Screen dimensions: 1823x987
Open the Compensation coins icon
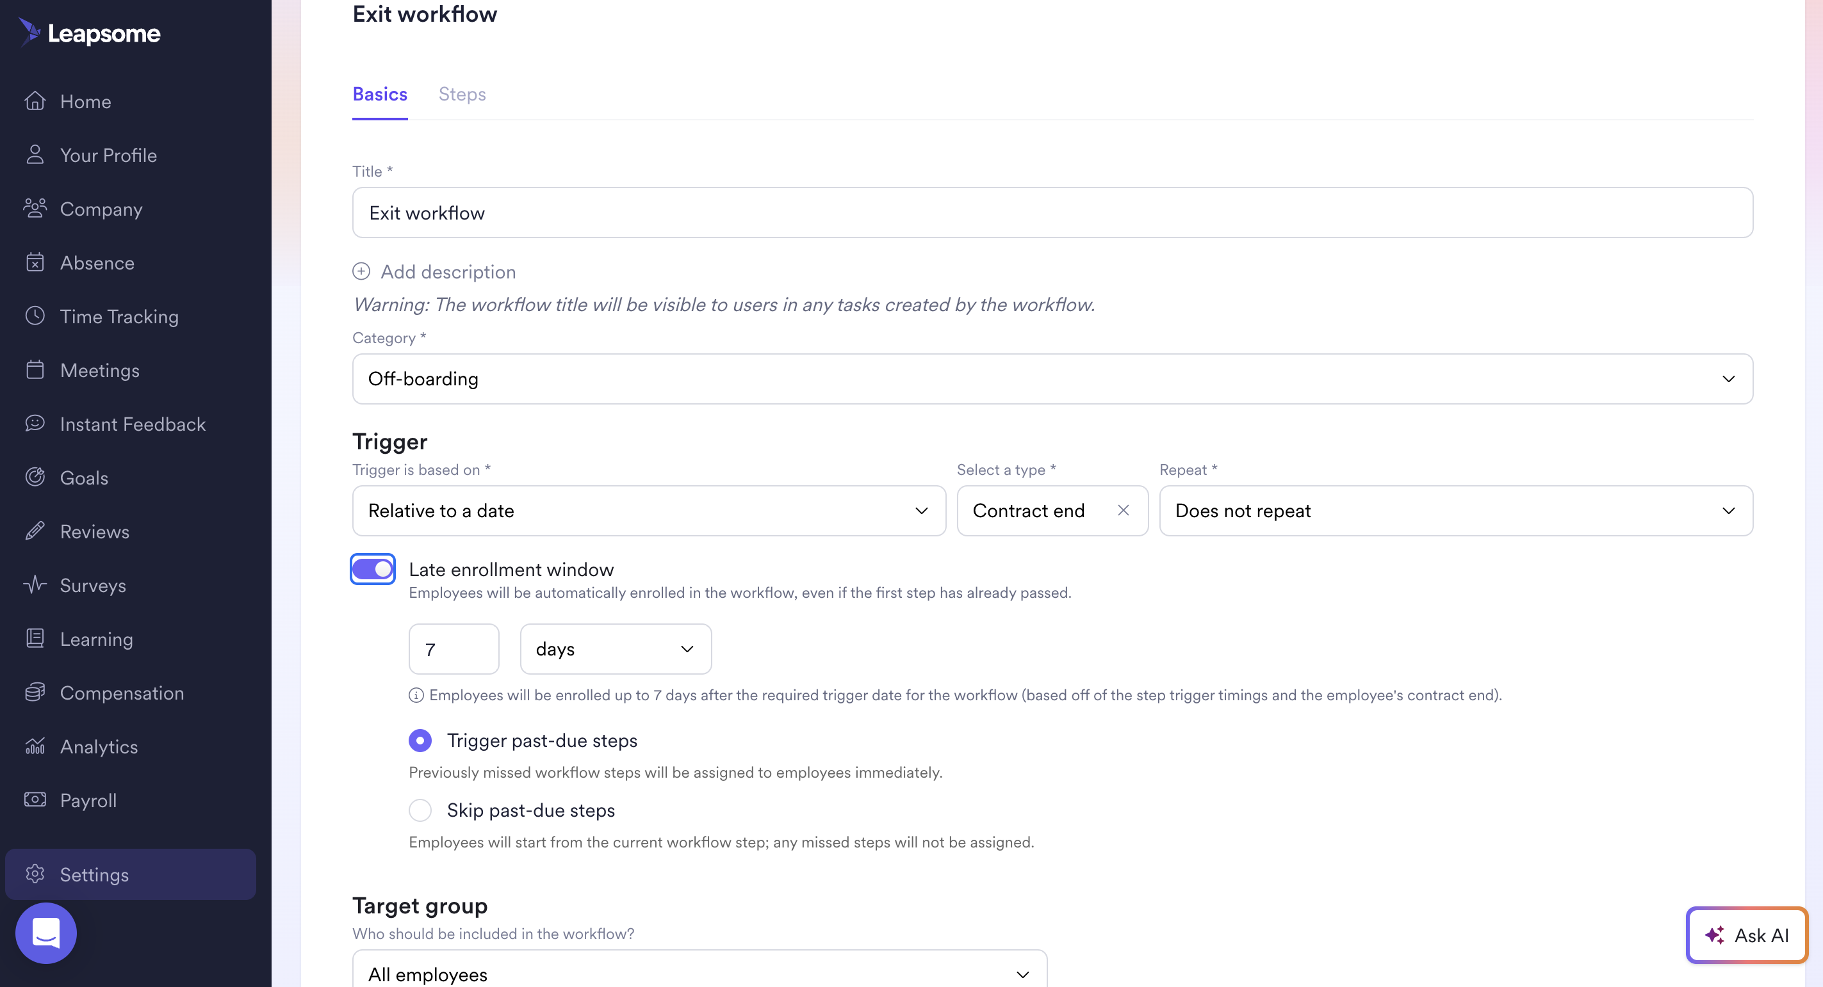pyautogui.click(x=35, y=692)
